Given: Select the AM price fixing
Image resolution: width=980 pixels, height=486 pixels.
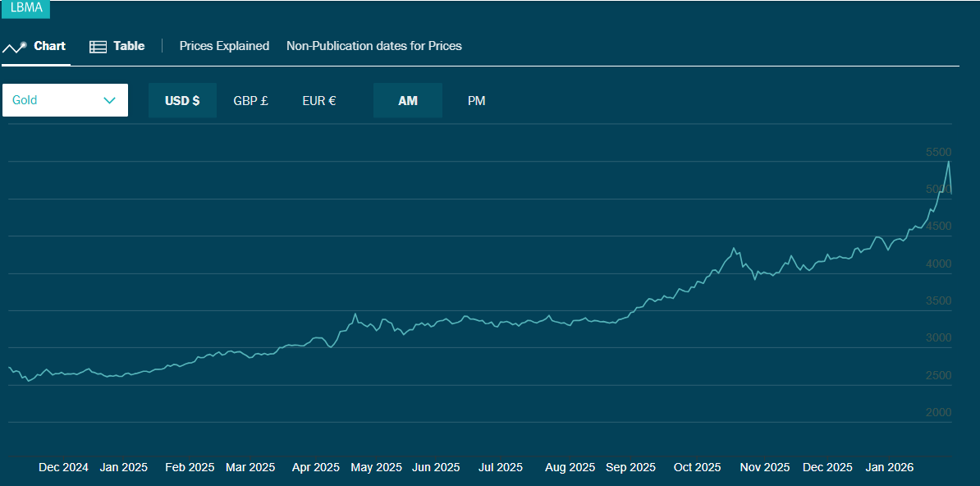Looking at the screenshot, I should (408, 100).
